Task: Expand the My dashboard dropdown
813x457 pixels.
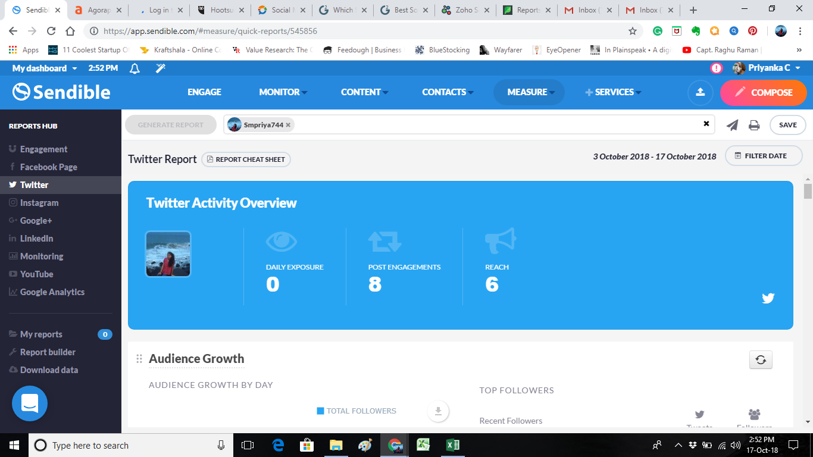Action: (45, 68)
